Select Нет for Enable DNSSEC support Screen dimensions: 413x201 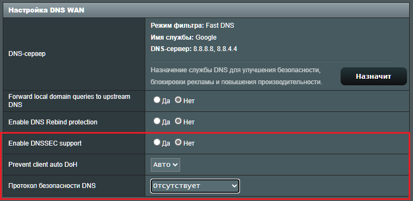click(x=178, y=142)
